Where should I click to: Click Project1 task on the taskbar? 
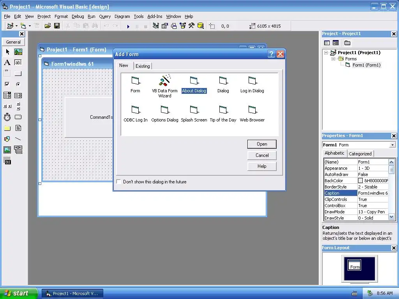click(72, 294)
